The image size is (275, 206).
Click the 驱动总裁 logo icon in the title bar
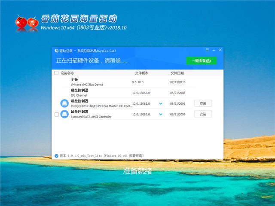(56, 51)
